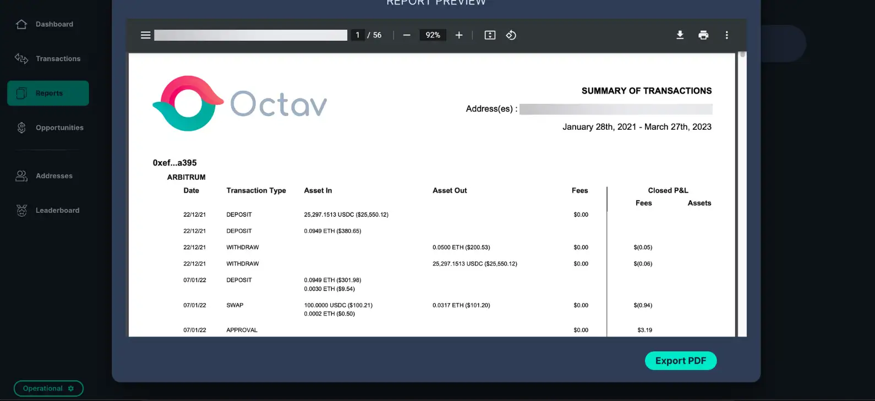Print the report preview

tap(703, 35)
